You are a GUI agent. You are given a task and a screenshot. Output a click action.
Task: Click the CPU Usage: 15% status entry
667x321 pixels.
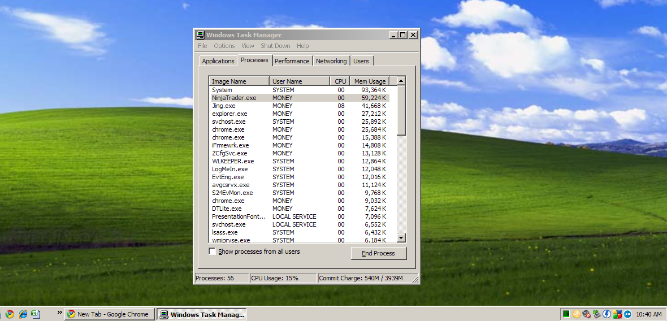284,279
